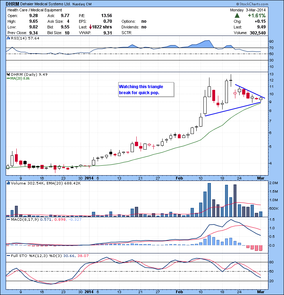This screenshot has width=284, height=295.
Task: Click the RSI(14) indicator icon
Action: pos(8,38)
